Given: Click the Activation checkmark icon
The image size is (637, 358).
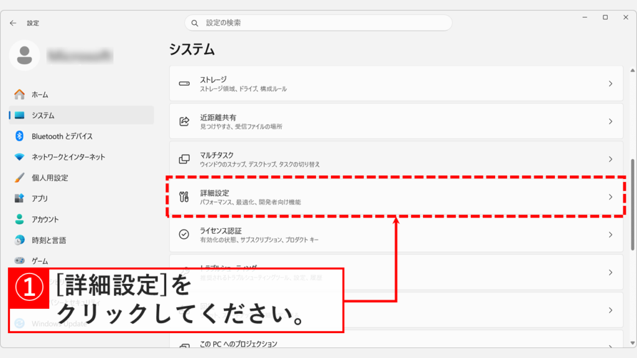Looking at the screenshot, I should coord(184,234).
